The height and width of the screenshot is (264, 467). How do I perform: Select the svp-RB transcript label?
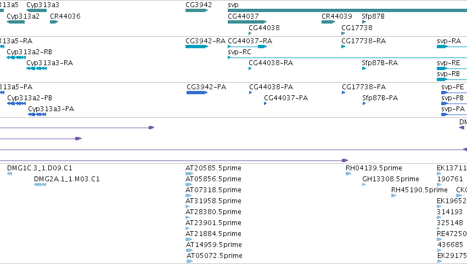click(x=448, y=74)
